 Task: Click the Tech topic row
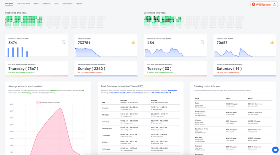pos(233,105)
